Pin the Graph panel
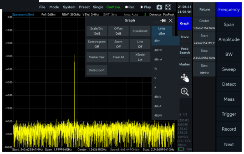 163,21
